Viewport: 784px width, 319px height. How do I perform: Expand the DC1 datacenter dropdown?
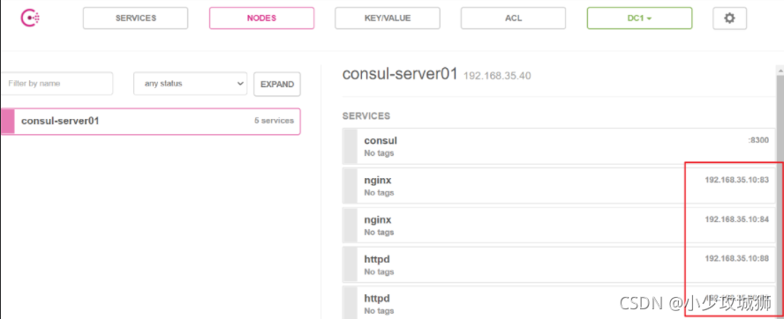tap(639, 18)
